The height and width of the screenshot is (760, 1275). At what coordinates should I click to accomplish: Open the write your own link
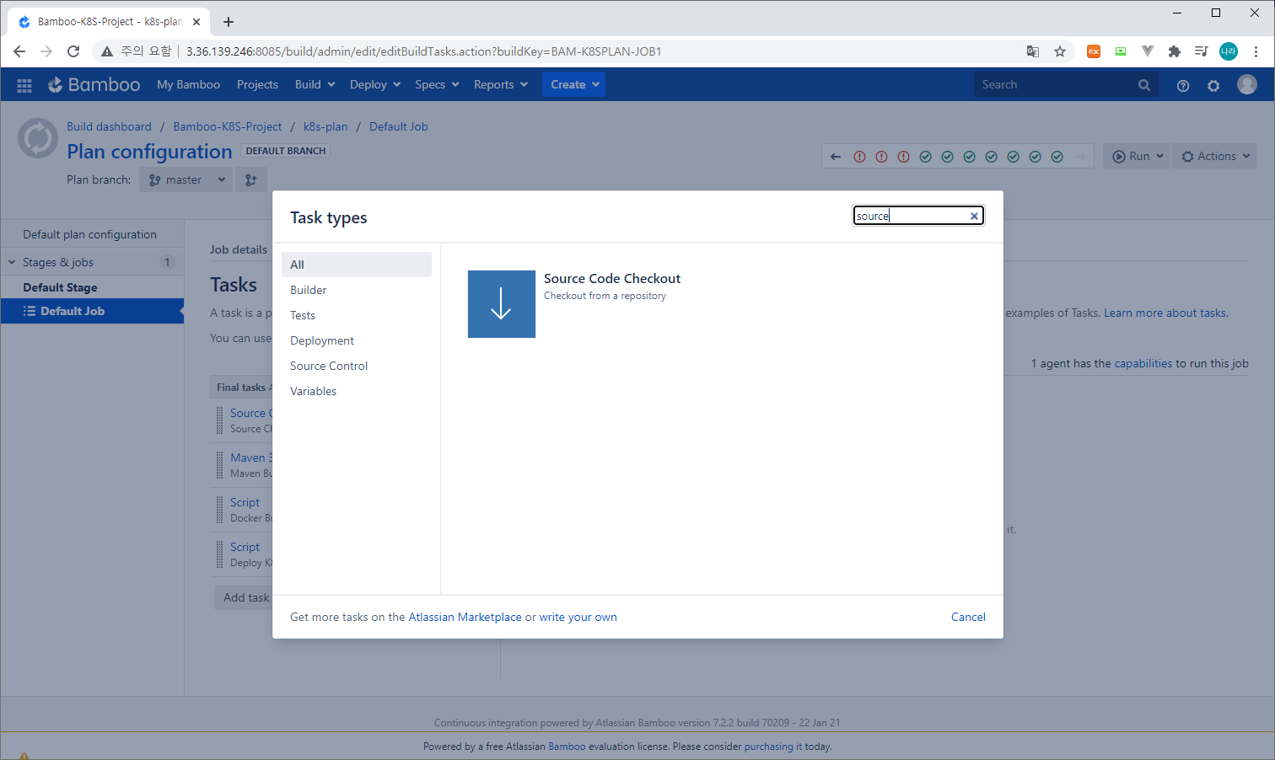[578, 617]
